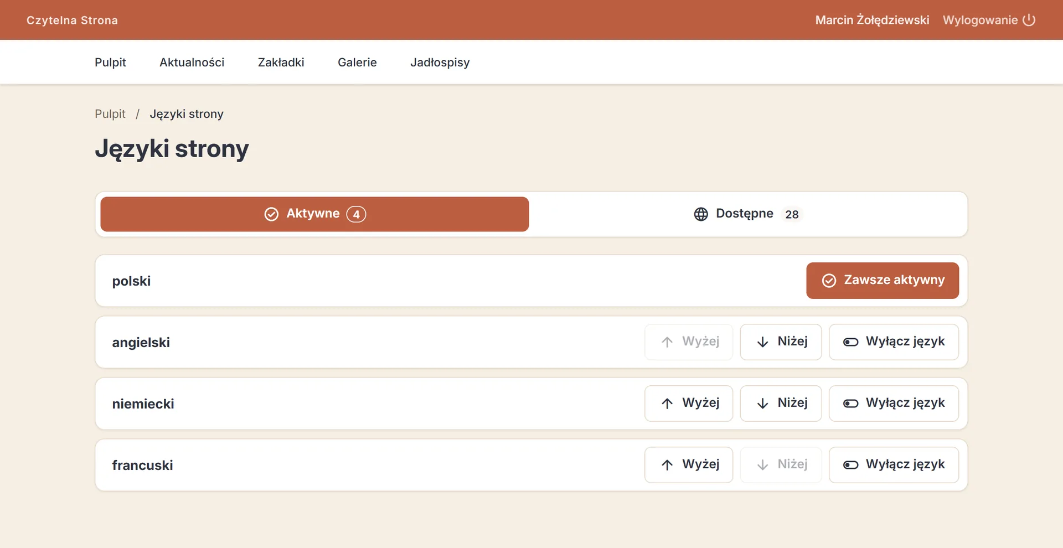Open Marcin Żołędziewski user profile
Image resolution: width=1063 pixels, height=548 pixels.
(x=872, y=20)
